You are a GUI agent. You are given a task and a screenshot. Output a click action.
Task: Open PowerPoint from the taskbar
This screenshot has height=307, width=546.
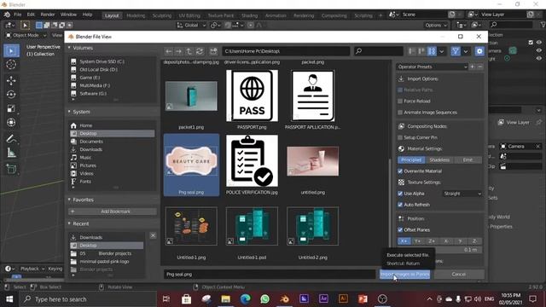coord(363,298)
